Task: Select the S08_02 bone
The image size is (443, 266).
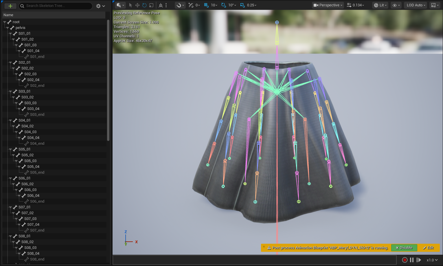Action: tap(27, 242)
